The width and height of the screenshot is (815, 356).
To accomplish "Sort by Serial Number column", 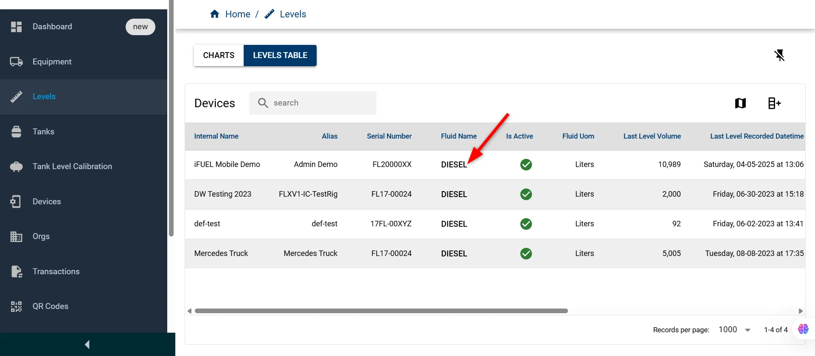I will coord(389,136).
